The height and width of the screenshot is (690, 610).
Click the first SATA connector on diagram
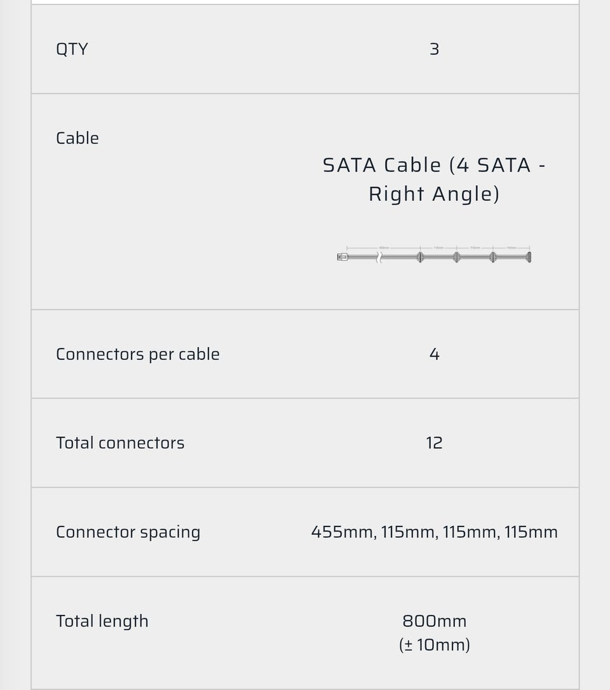pyautogui.click(x=419, y=257)
